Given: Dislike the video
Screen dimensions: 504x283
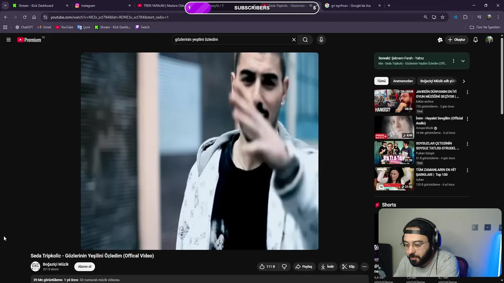Looking at the screenshot, I should point(284,266).
